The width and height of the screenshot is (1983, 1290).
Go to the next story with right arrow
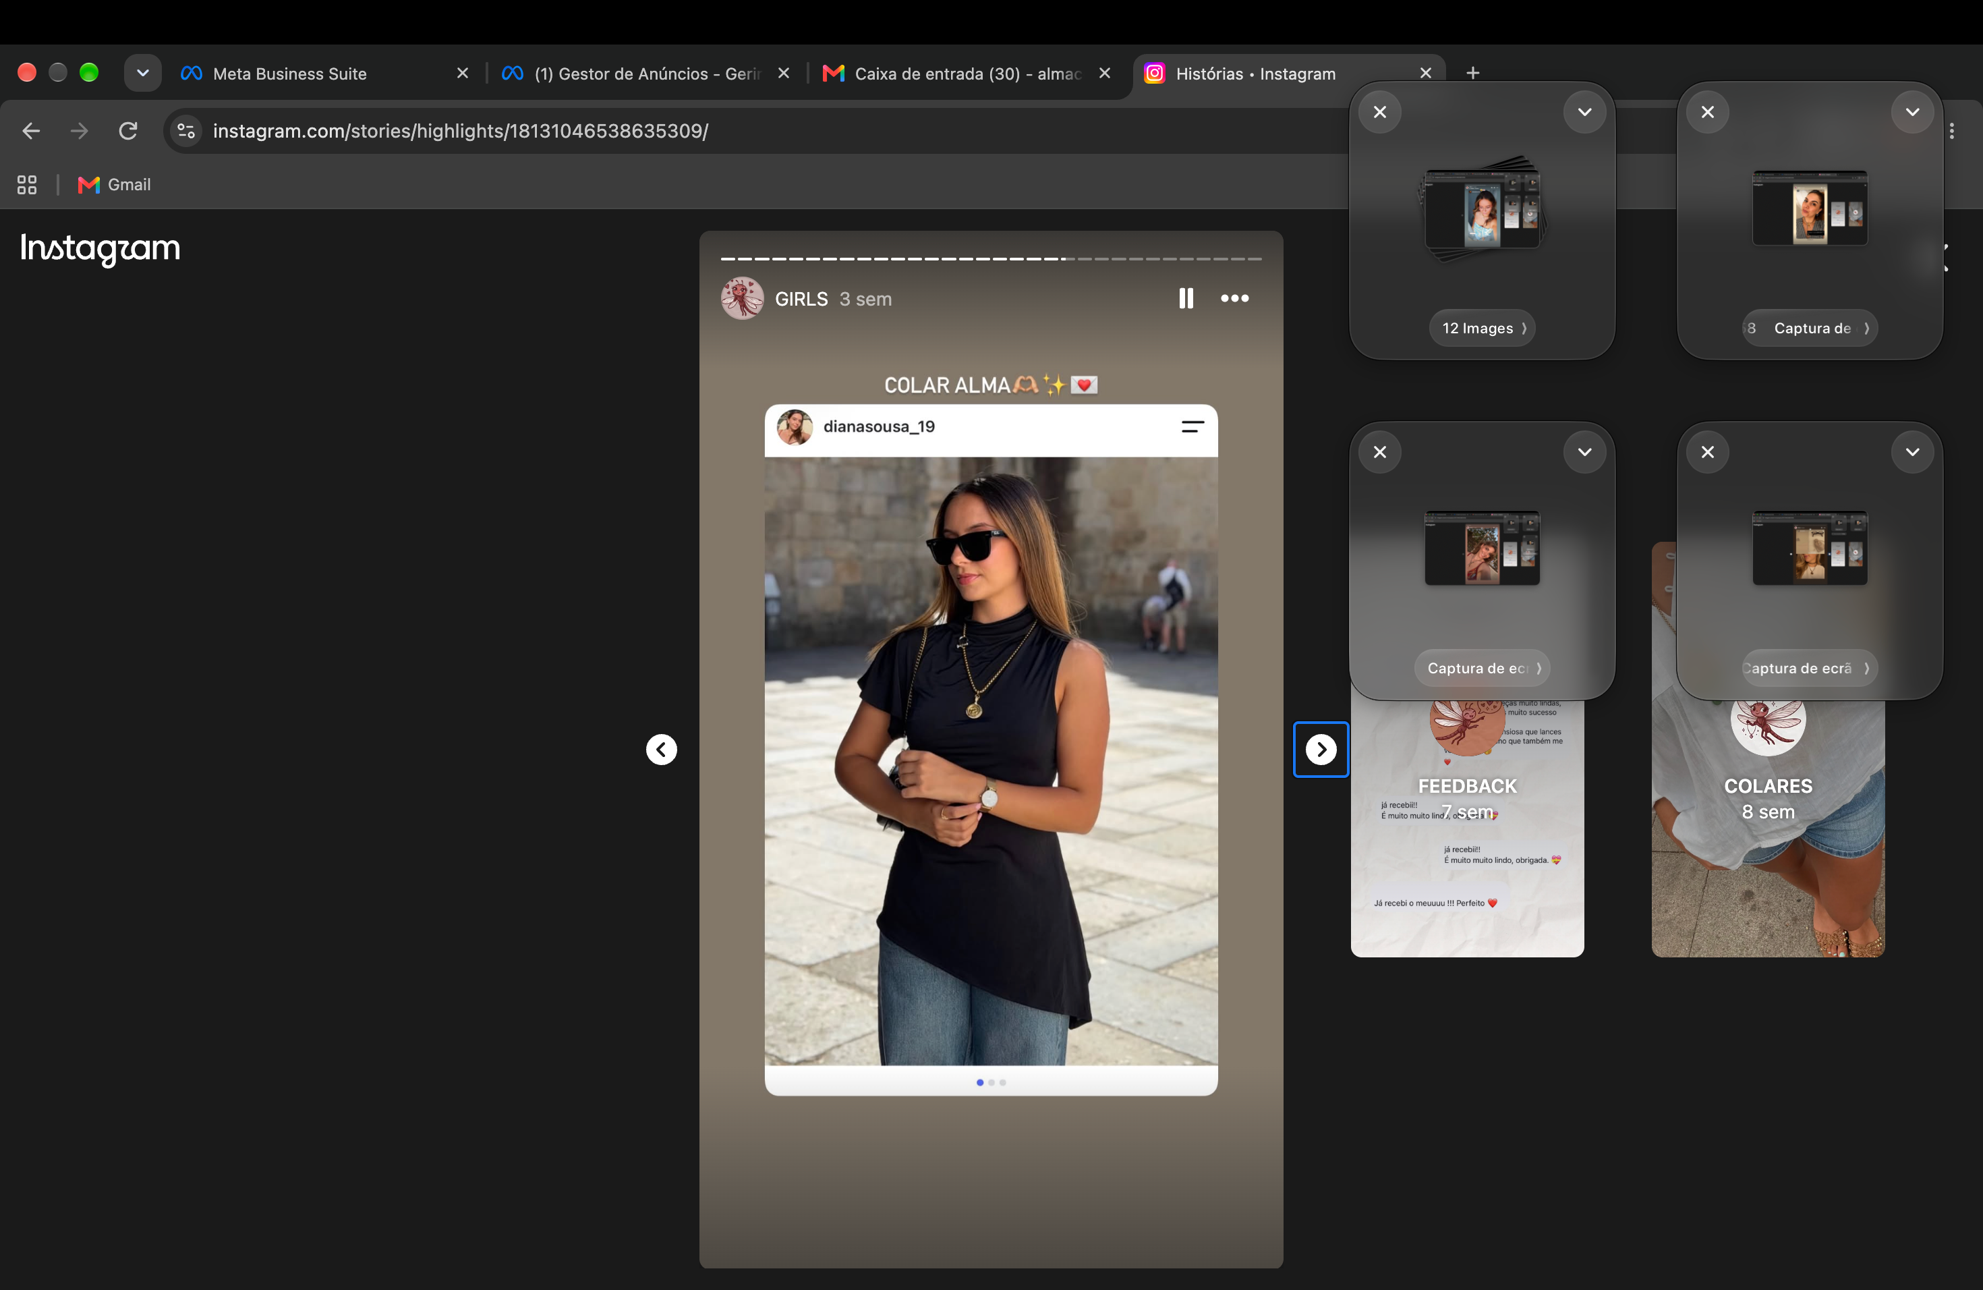1321,749
